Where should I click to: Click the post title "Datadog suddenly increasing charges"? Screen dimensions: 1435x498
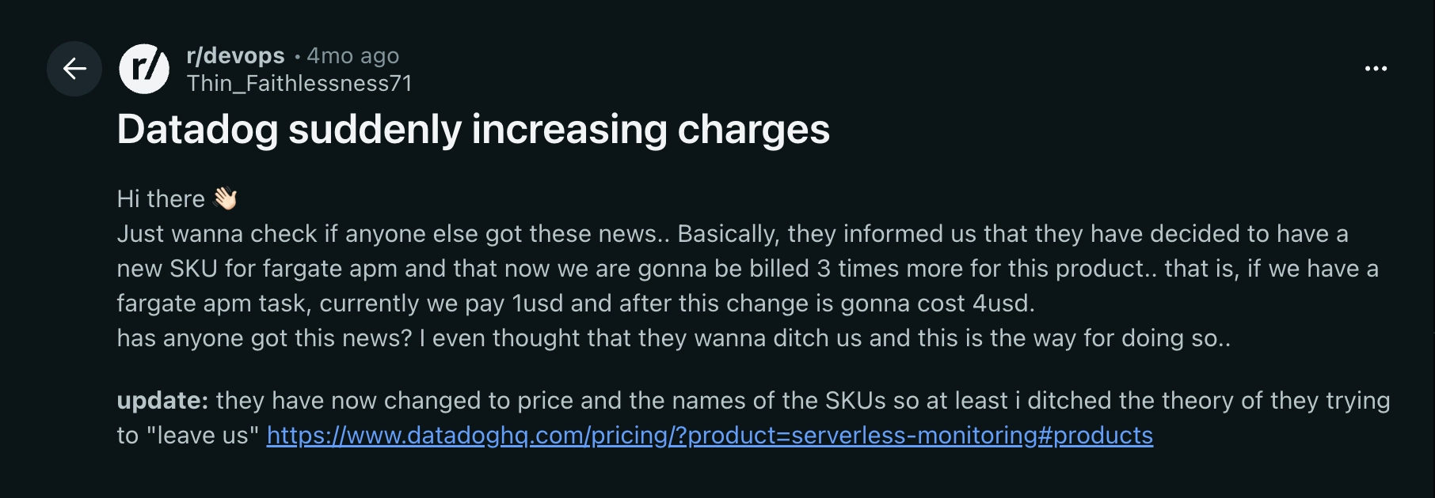473,129
